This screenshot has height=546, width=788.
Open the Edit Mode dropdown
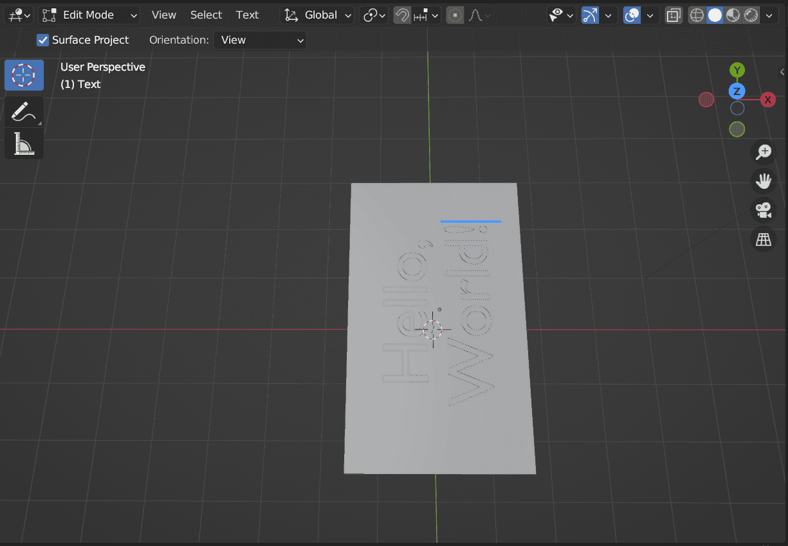89,15
